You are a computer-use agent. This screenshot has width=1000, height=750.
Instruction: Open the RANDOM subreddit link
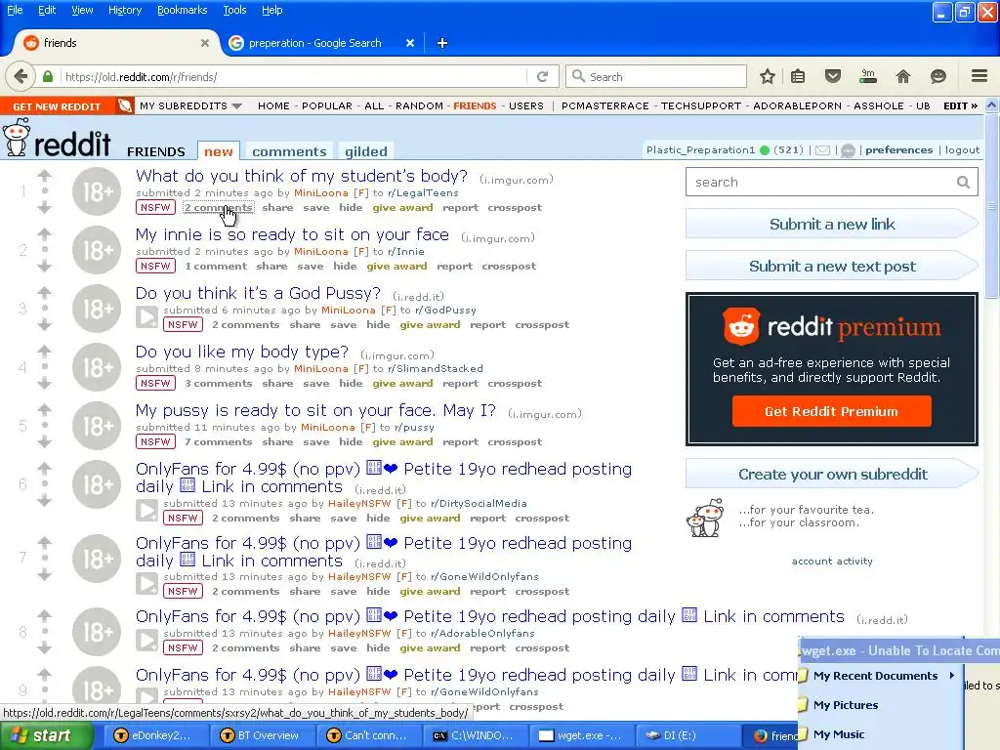point(419,105)
